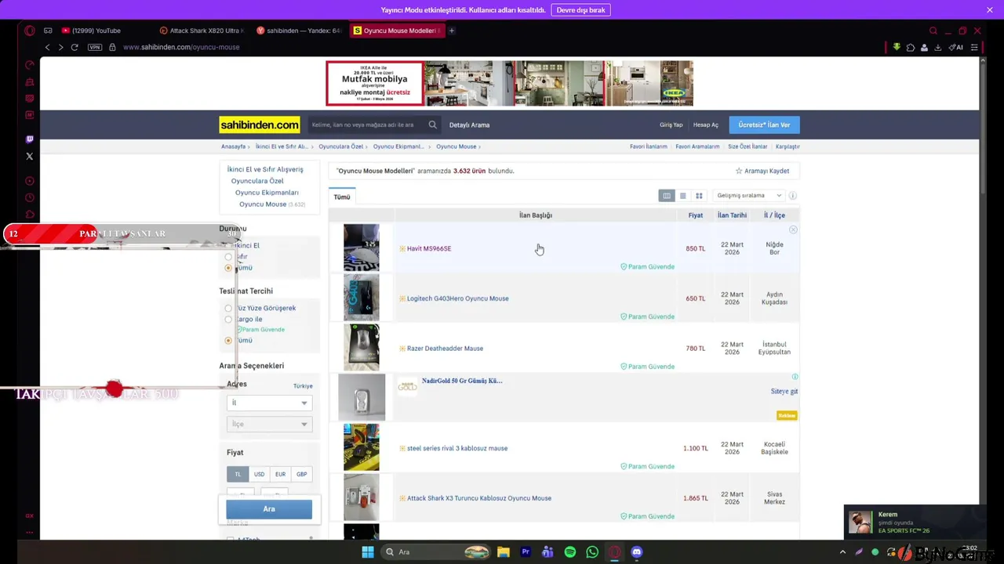Reload the page with the refresh icon
The height and width of the screenshot is (564, 1004).
[x=75, y=47]
